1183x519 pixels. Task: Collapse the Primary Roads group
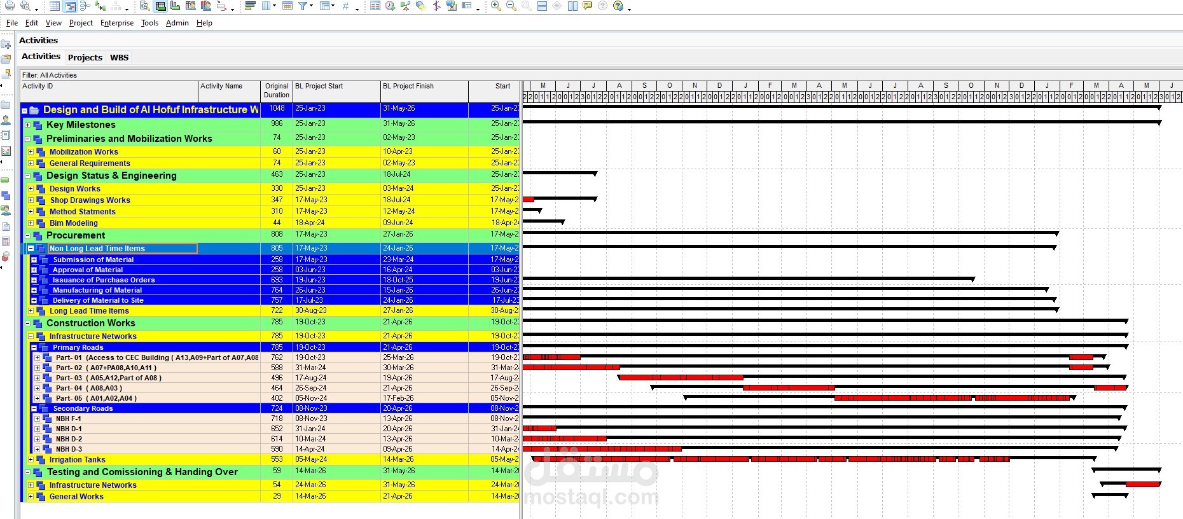pyautogui.click(x=34, y=347)
